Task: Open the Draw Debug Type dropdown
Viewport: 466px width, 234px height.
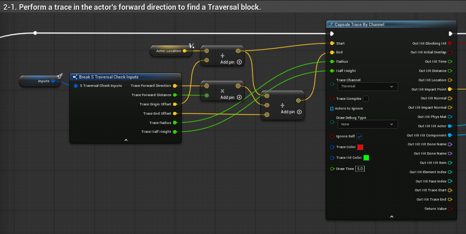Action: (x=367, y=124)
